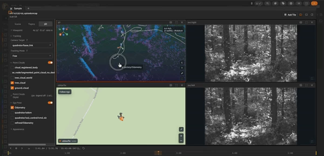Open the search tool in top toolbar
The width and height of the screenshot is (324, 156).
[x=267, y=3]
